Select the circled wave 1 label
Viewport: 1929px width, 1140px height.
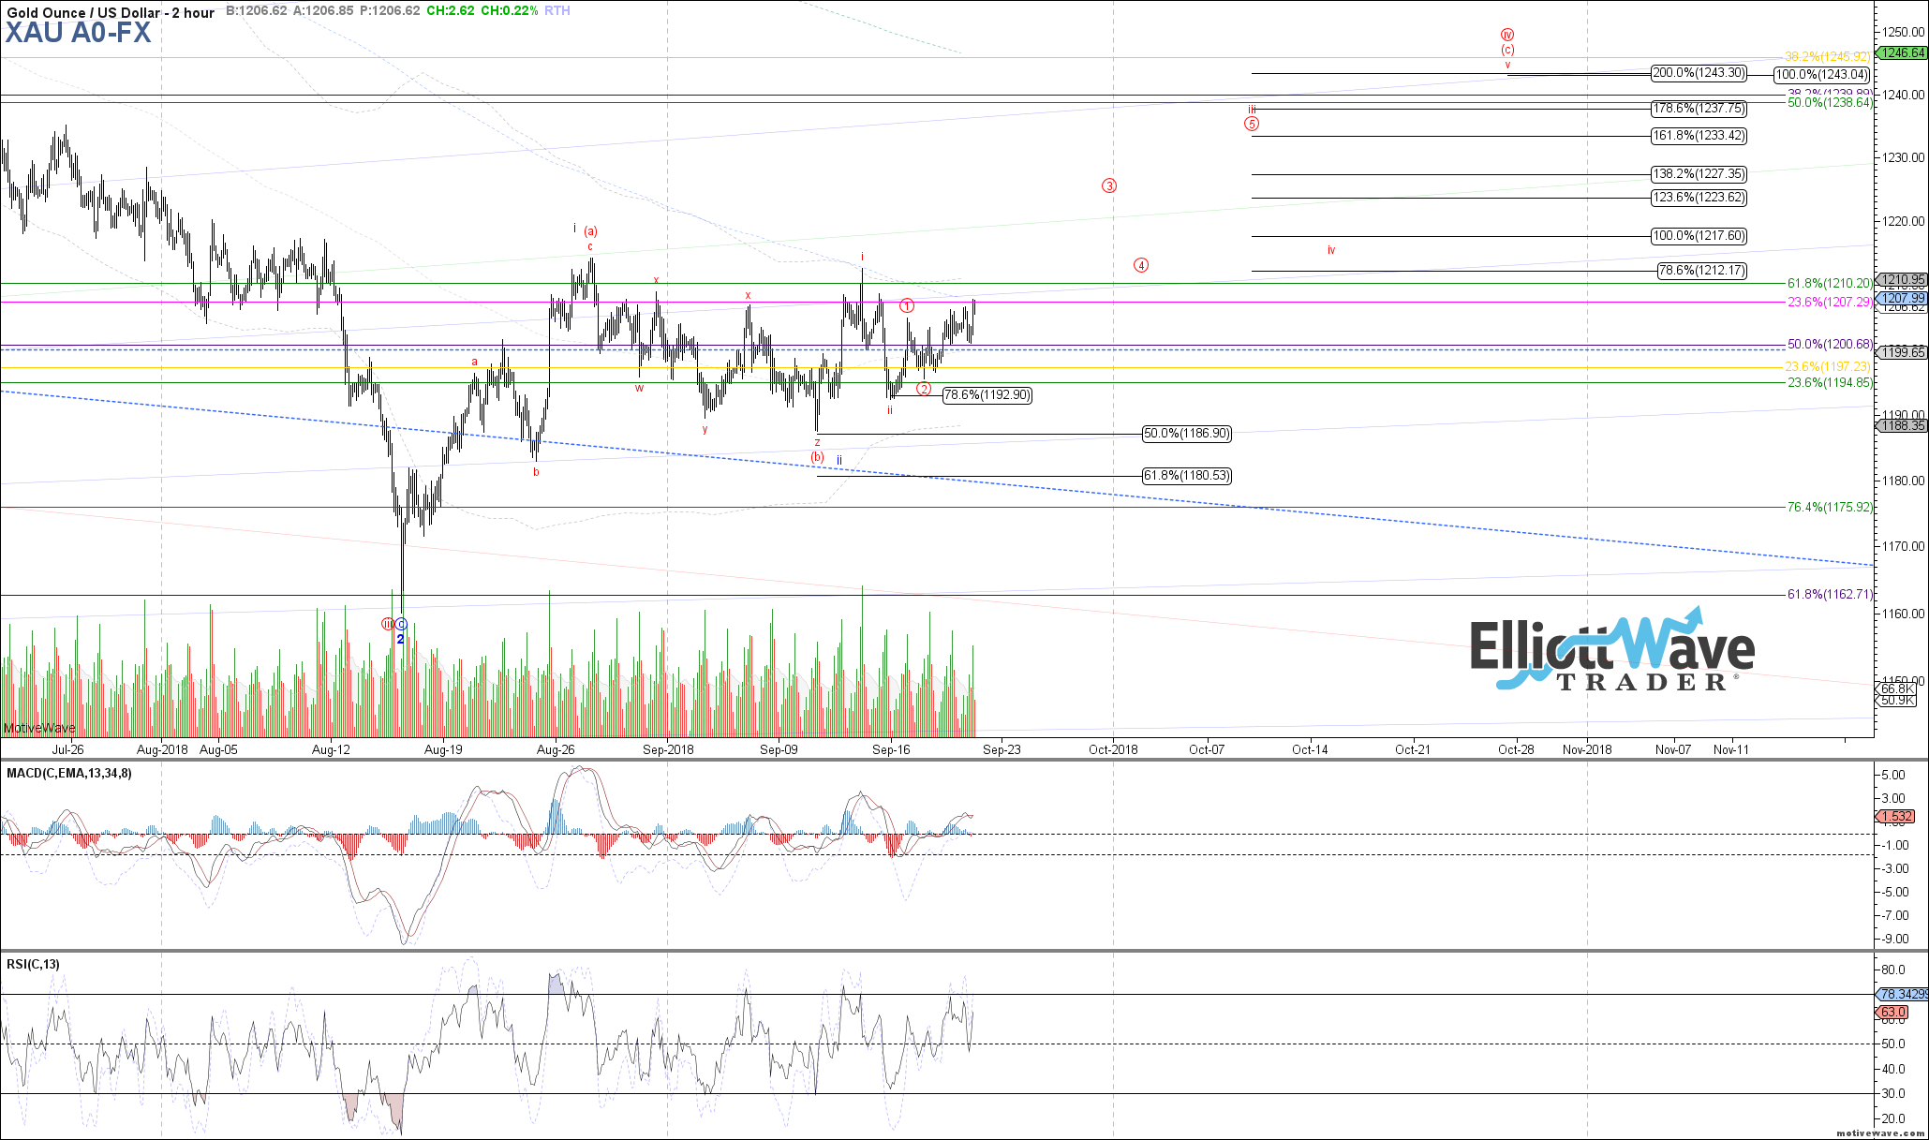[908, 305]
